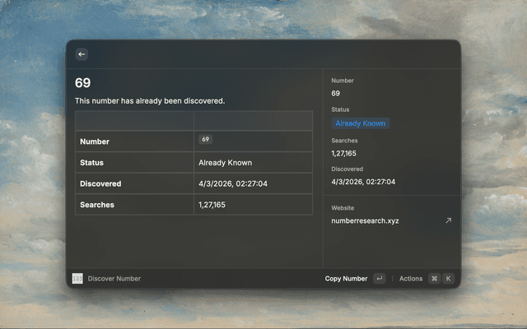Image resolution: width=527 pixels, height=329 pixels.
Task: Click the Discovered date in the sidebar
Action: [363, 181]
